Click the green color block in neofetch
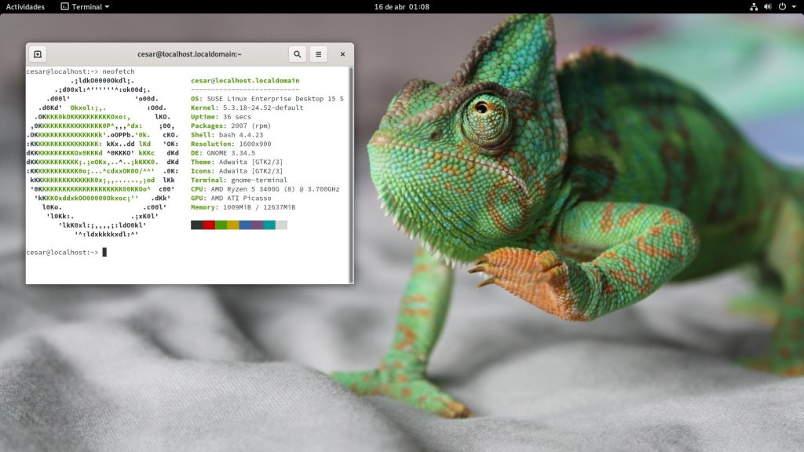804x452 pixels. (221, 225)
